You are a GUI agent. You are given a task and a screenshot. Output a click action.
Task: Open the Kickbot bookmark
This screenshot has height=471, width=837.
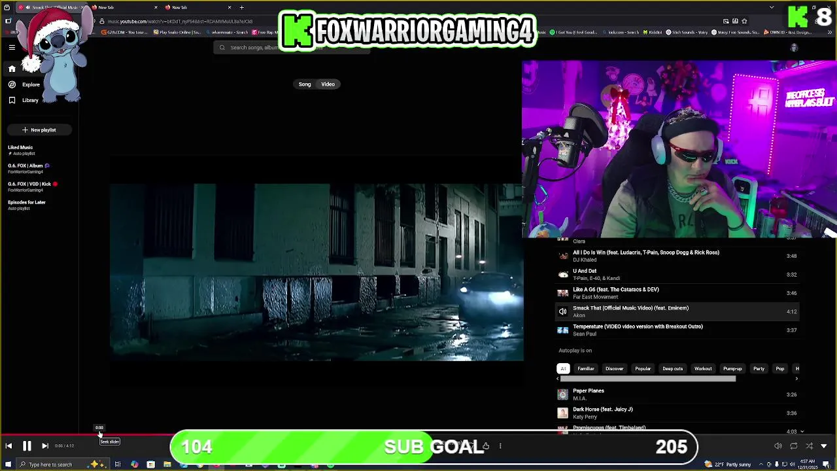pyautogui.click(x=653, y=32)
